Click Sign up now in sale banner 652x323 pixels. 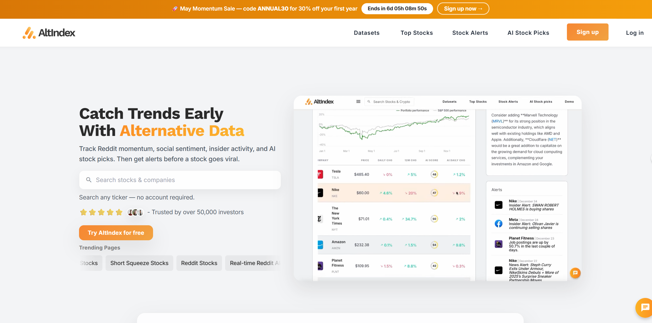[x=463, y=9]
